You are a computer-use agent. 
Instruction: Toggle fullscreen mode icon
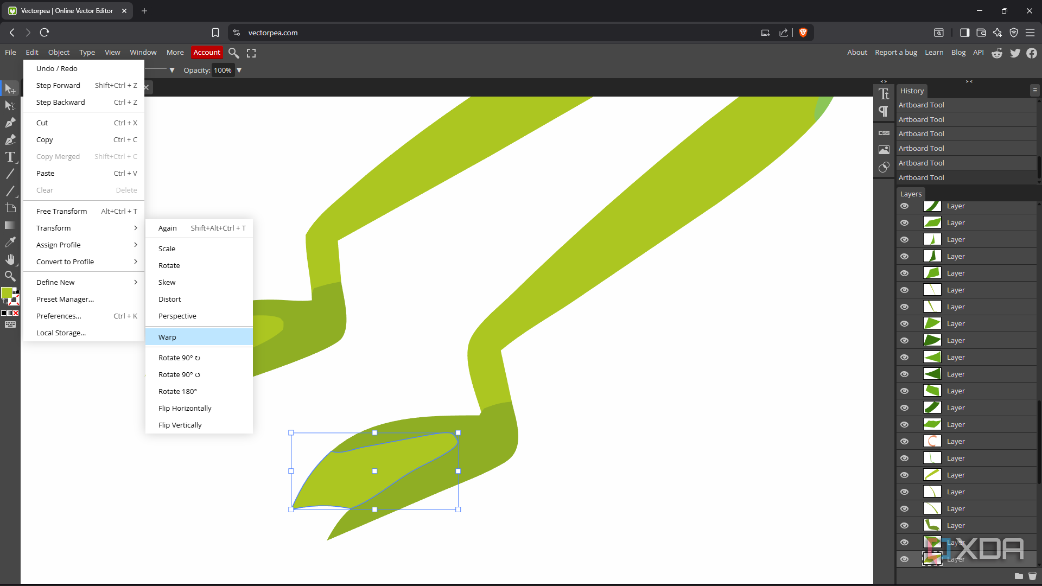click(x=251, y=53)
